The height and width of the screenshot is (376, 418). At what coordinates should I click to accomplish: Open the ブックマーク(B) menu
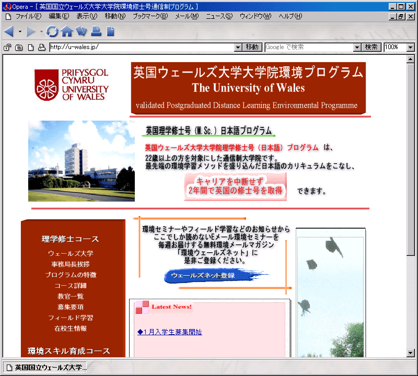coord(150,17)
